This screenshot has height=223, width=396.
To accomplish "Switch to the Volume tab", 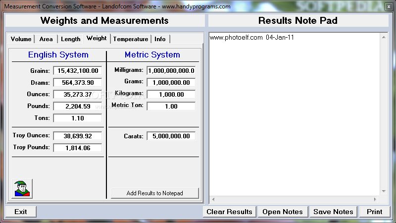I will coord(21,39).
